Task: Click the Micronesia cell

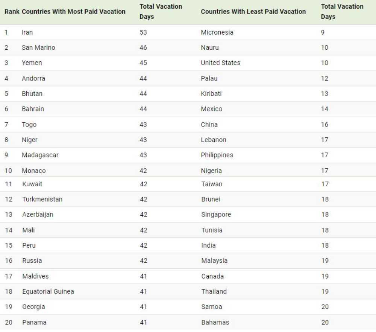Action: 217,32
